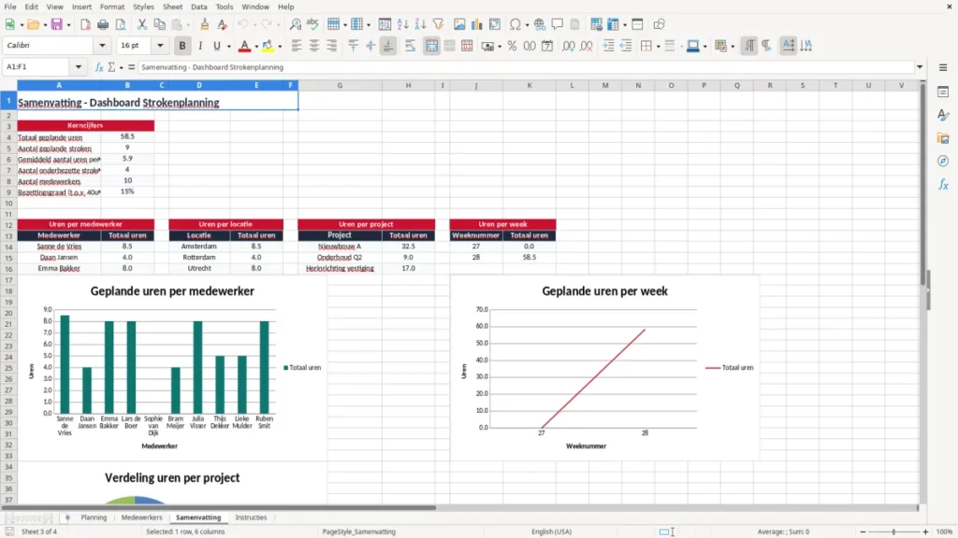Click the Find and Replace icon
This screenshot has width=958, height=538.
point(295,24)
